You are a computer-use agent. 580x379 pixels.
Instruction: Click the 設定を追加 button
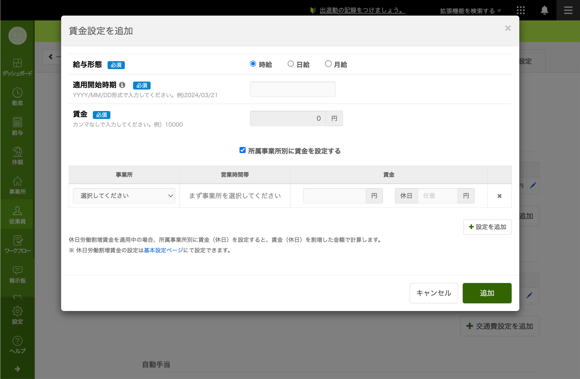(487, 227)
